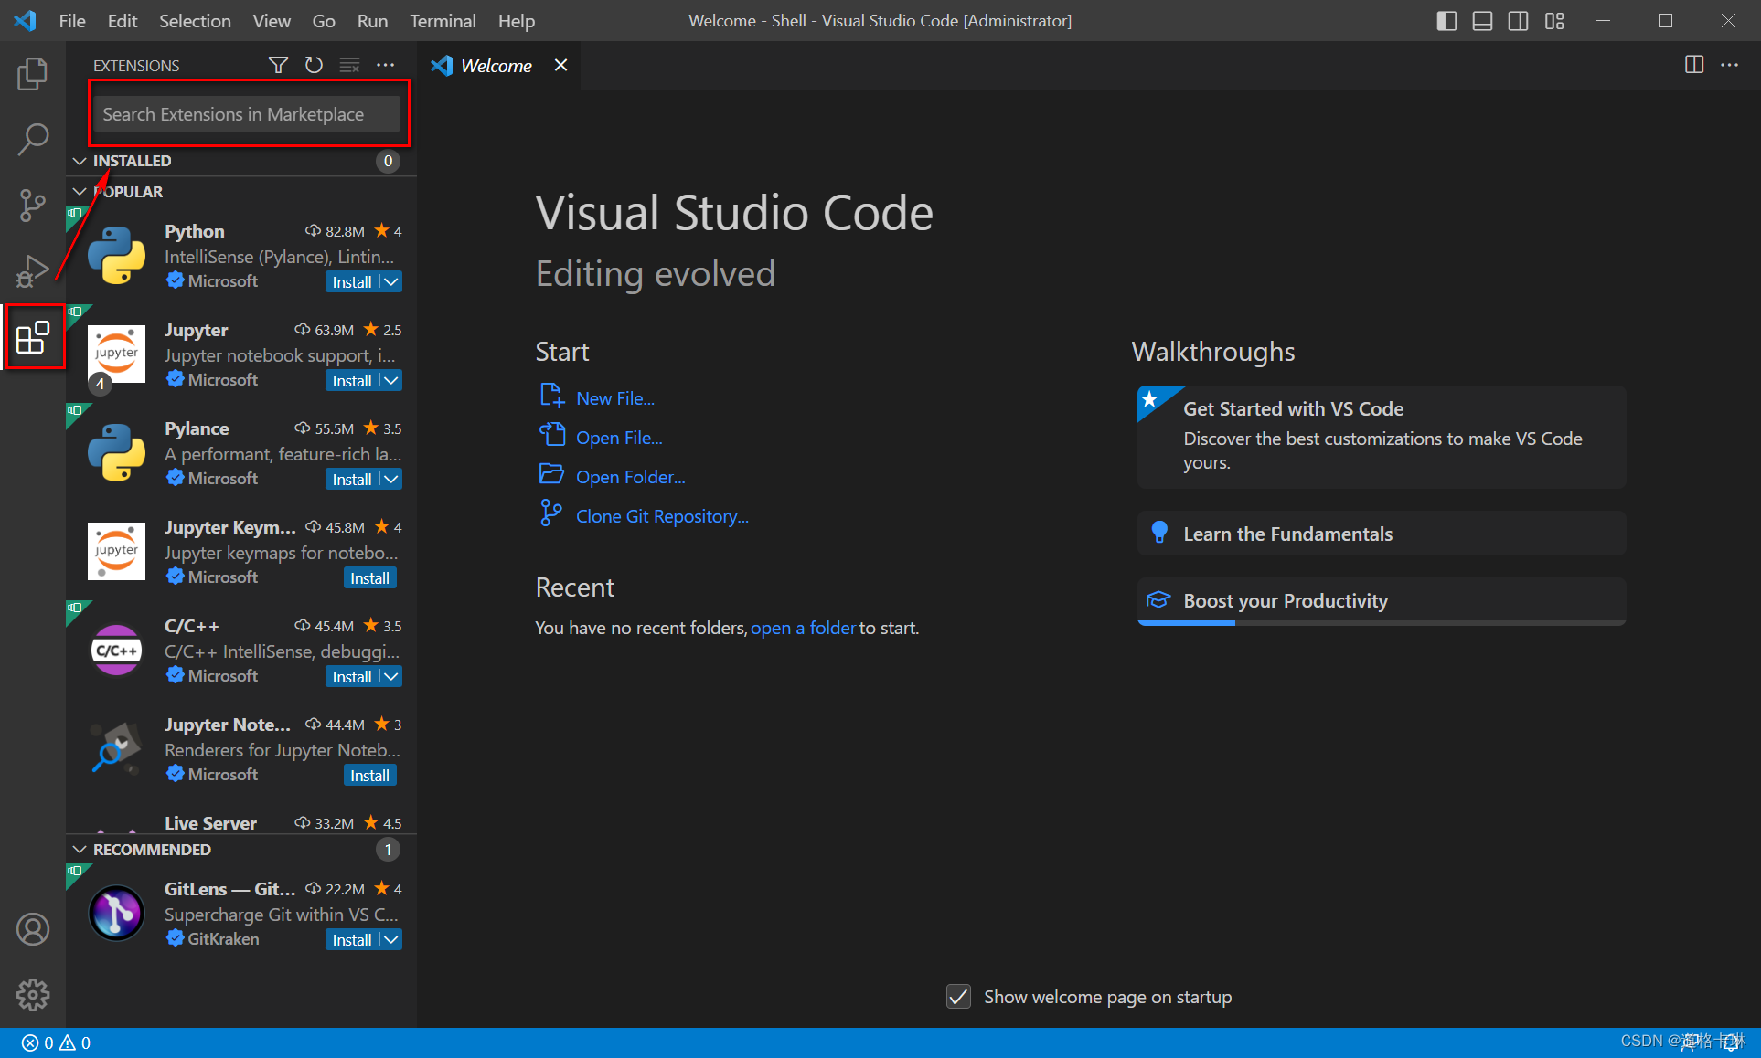Open Boost your Productivity walkthrough
The width and height of the screenshot is (1761, 1058).
click(x=1381, y=600)
